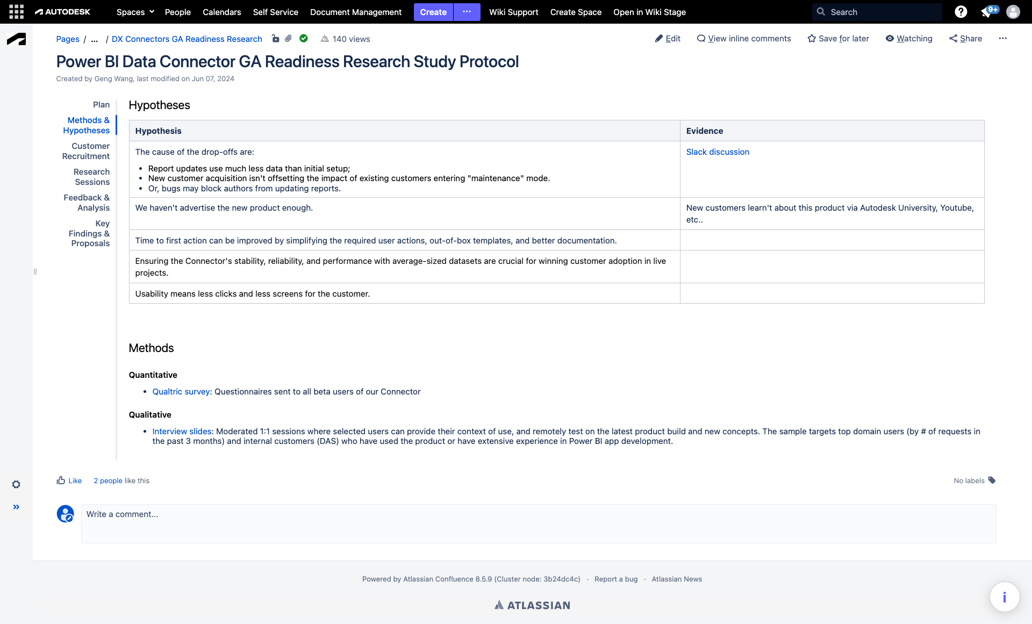Open the Interview slides link
This screenshot has width=1032, height=624.
182,432
